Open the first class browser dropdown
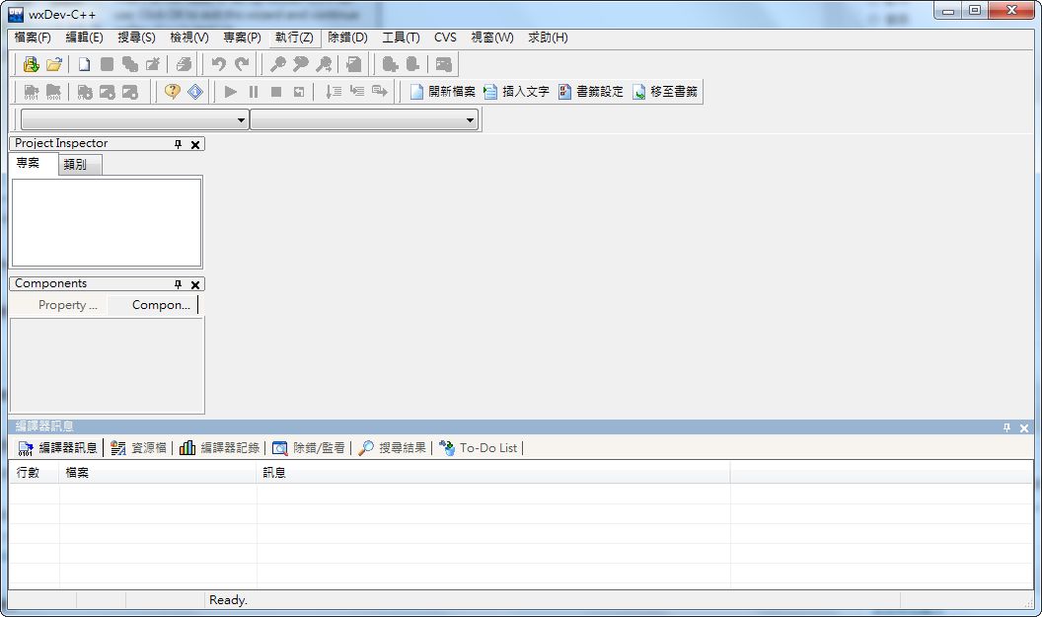 click(x=241, y=120)
